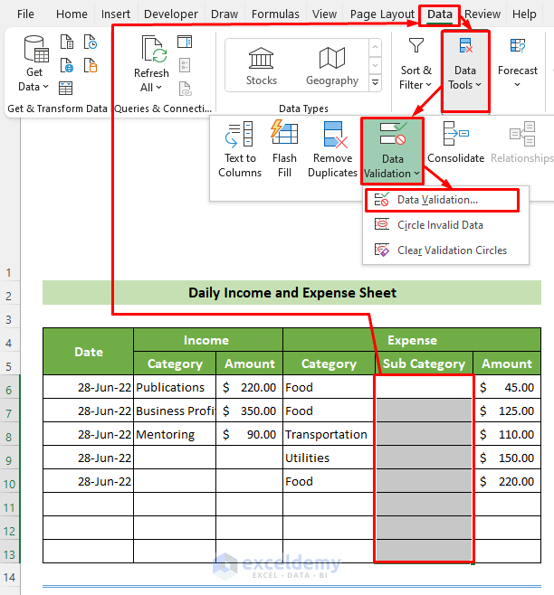
Task: Click Flash Fill
Action: (284, 149)
